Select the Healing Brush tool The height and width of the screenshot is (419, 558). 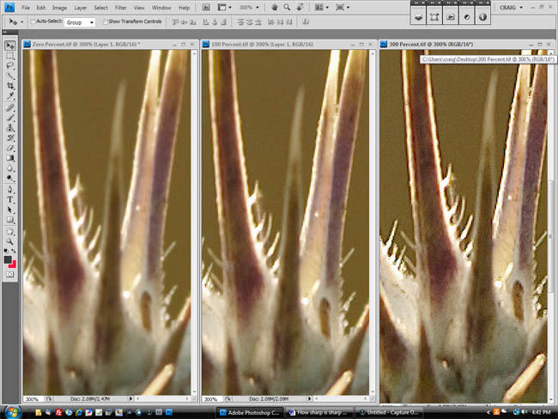click(x=10, y=107)
